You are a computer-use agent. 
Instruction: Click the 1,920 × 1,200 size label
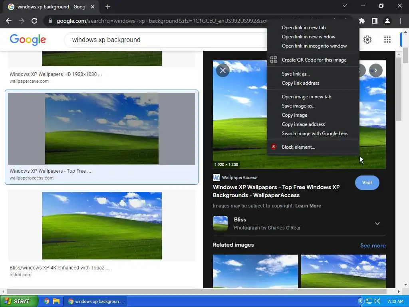click(226, 164)
